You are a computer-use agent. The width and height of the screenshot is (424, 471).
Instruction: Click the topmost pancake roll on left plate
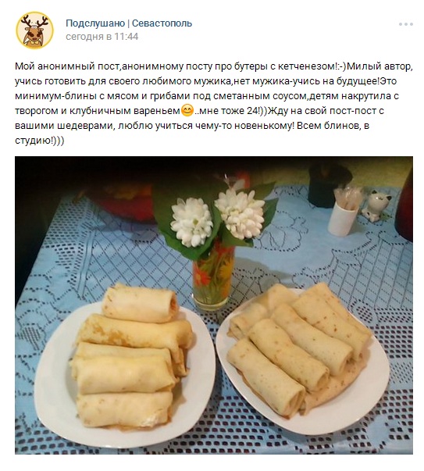pos(141,302)
